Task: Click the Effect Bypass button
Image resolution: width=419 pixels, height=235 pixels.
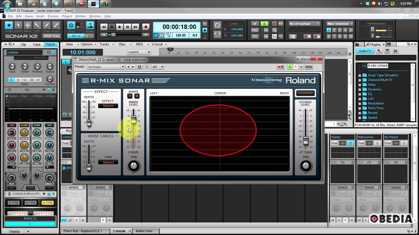Action: (108, 106)
